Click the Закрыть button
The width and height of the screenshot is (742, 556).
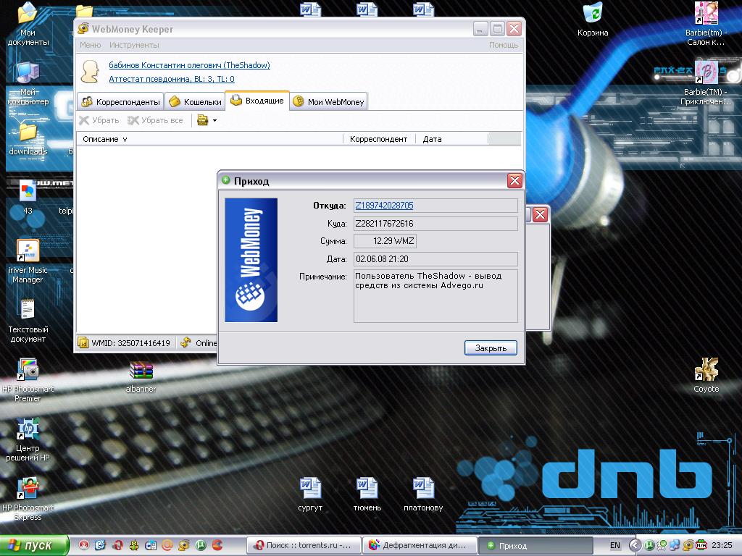click(491, 348)
